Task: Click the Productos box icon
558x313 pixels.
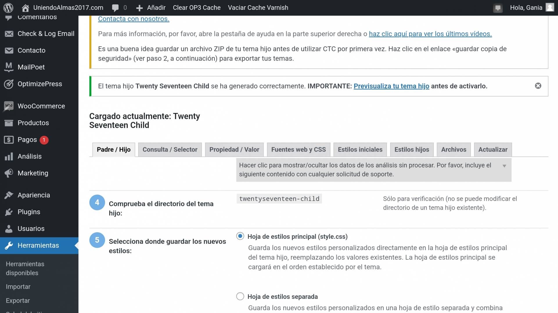Action: coord(9,123)
